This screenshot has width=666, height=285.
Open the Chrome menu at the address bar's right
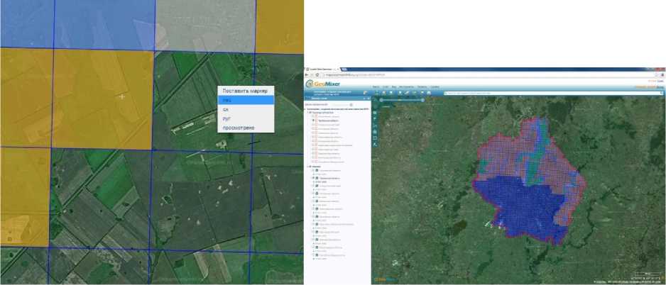coord(661,74)
